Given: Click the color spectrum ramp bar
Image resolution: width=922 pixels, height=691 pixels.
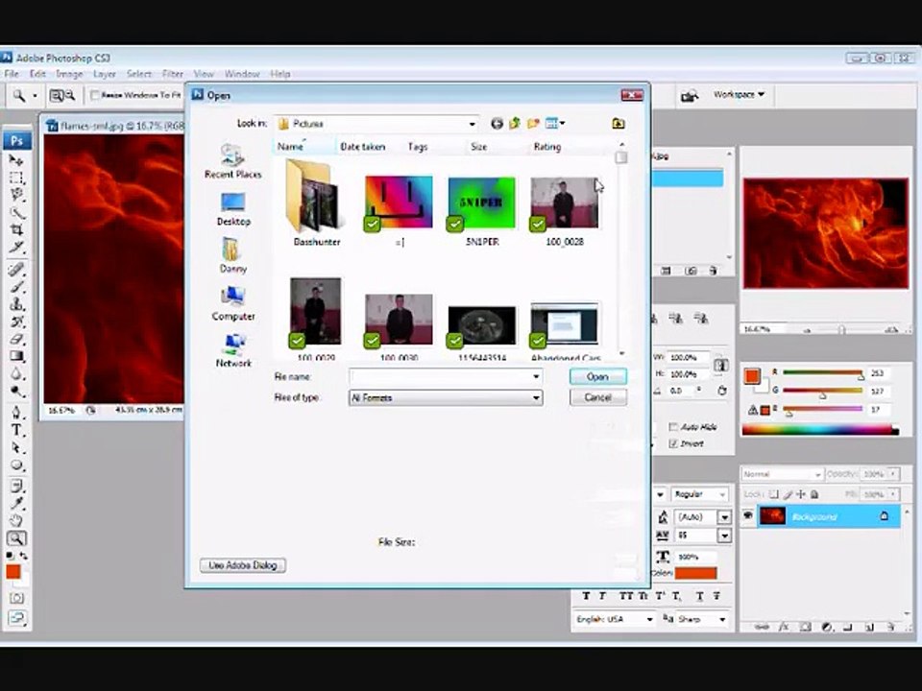Looking at the screenshot, I should tap(820, 430).
